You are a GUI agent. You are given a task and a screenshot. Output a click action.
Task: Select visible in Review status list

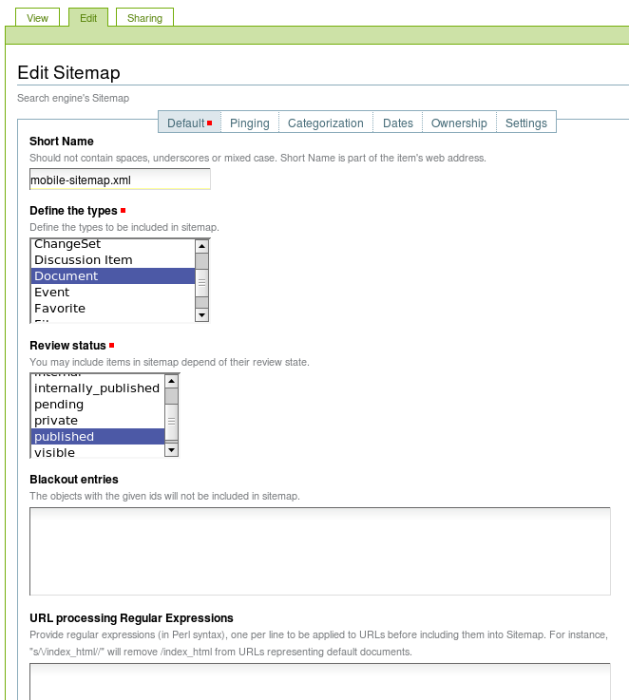[54, 453]
